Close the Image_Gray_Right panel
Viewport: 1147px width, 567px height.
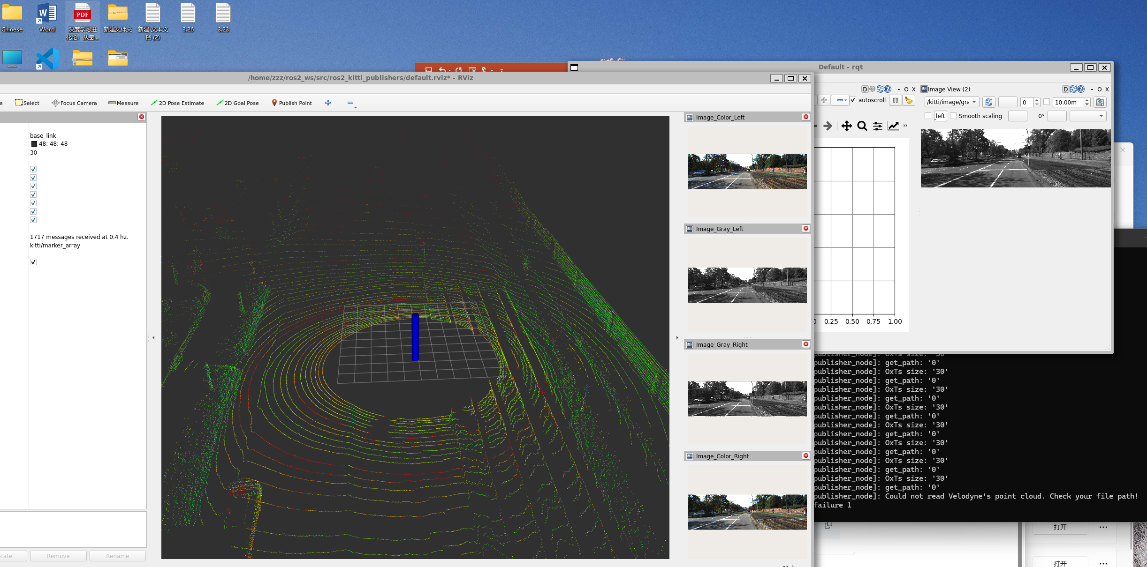coord(806,344)
